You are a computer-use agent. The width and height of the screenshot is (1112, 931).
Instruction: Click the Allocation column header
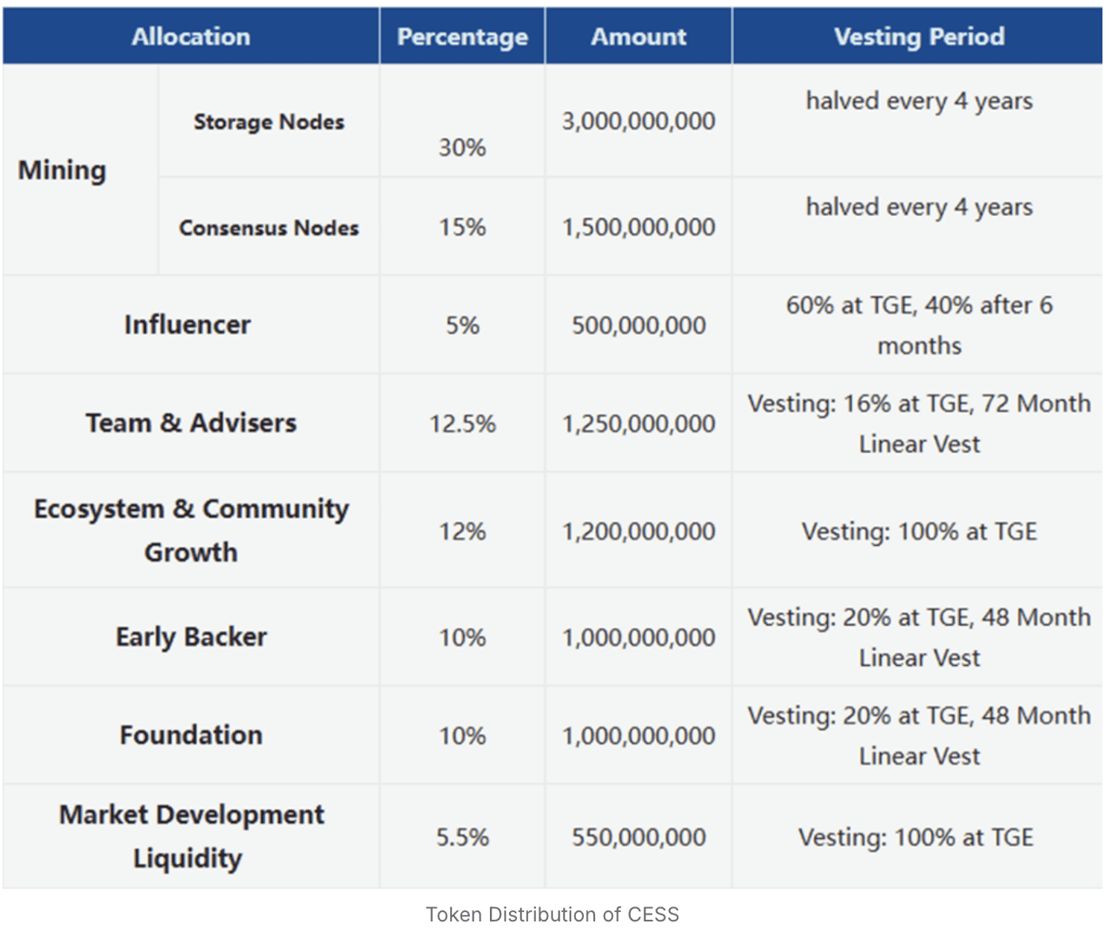point(191,37)
